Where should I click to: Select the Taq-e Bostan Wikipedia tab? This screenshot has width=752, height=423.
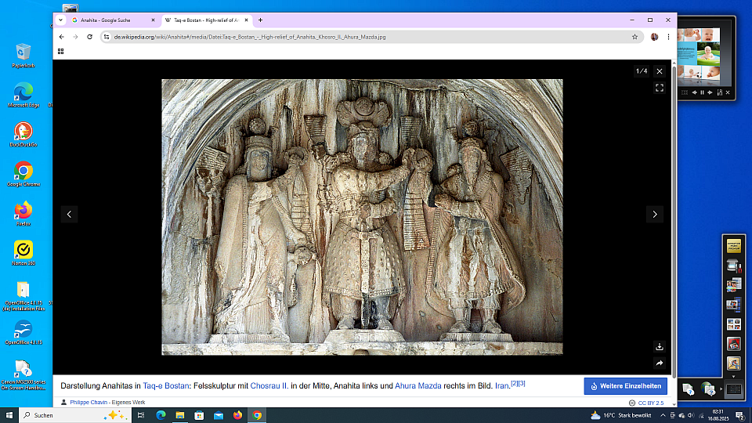[x=206, y=20]
